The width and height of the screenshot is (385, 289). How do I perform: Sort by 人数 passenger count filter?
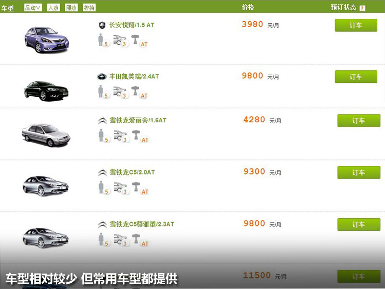[x=53, y=8]
